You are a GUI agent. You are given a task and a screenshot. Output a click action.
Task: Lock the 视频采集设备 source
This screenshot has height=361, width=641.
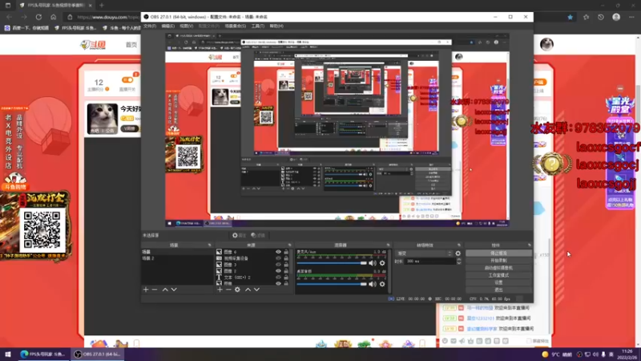(286, 258)
